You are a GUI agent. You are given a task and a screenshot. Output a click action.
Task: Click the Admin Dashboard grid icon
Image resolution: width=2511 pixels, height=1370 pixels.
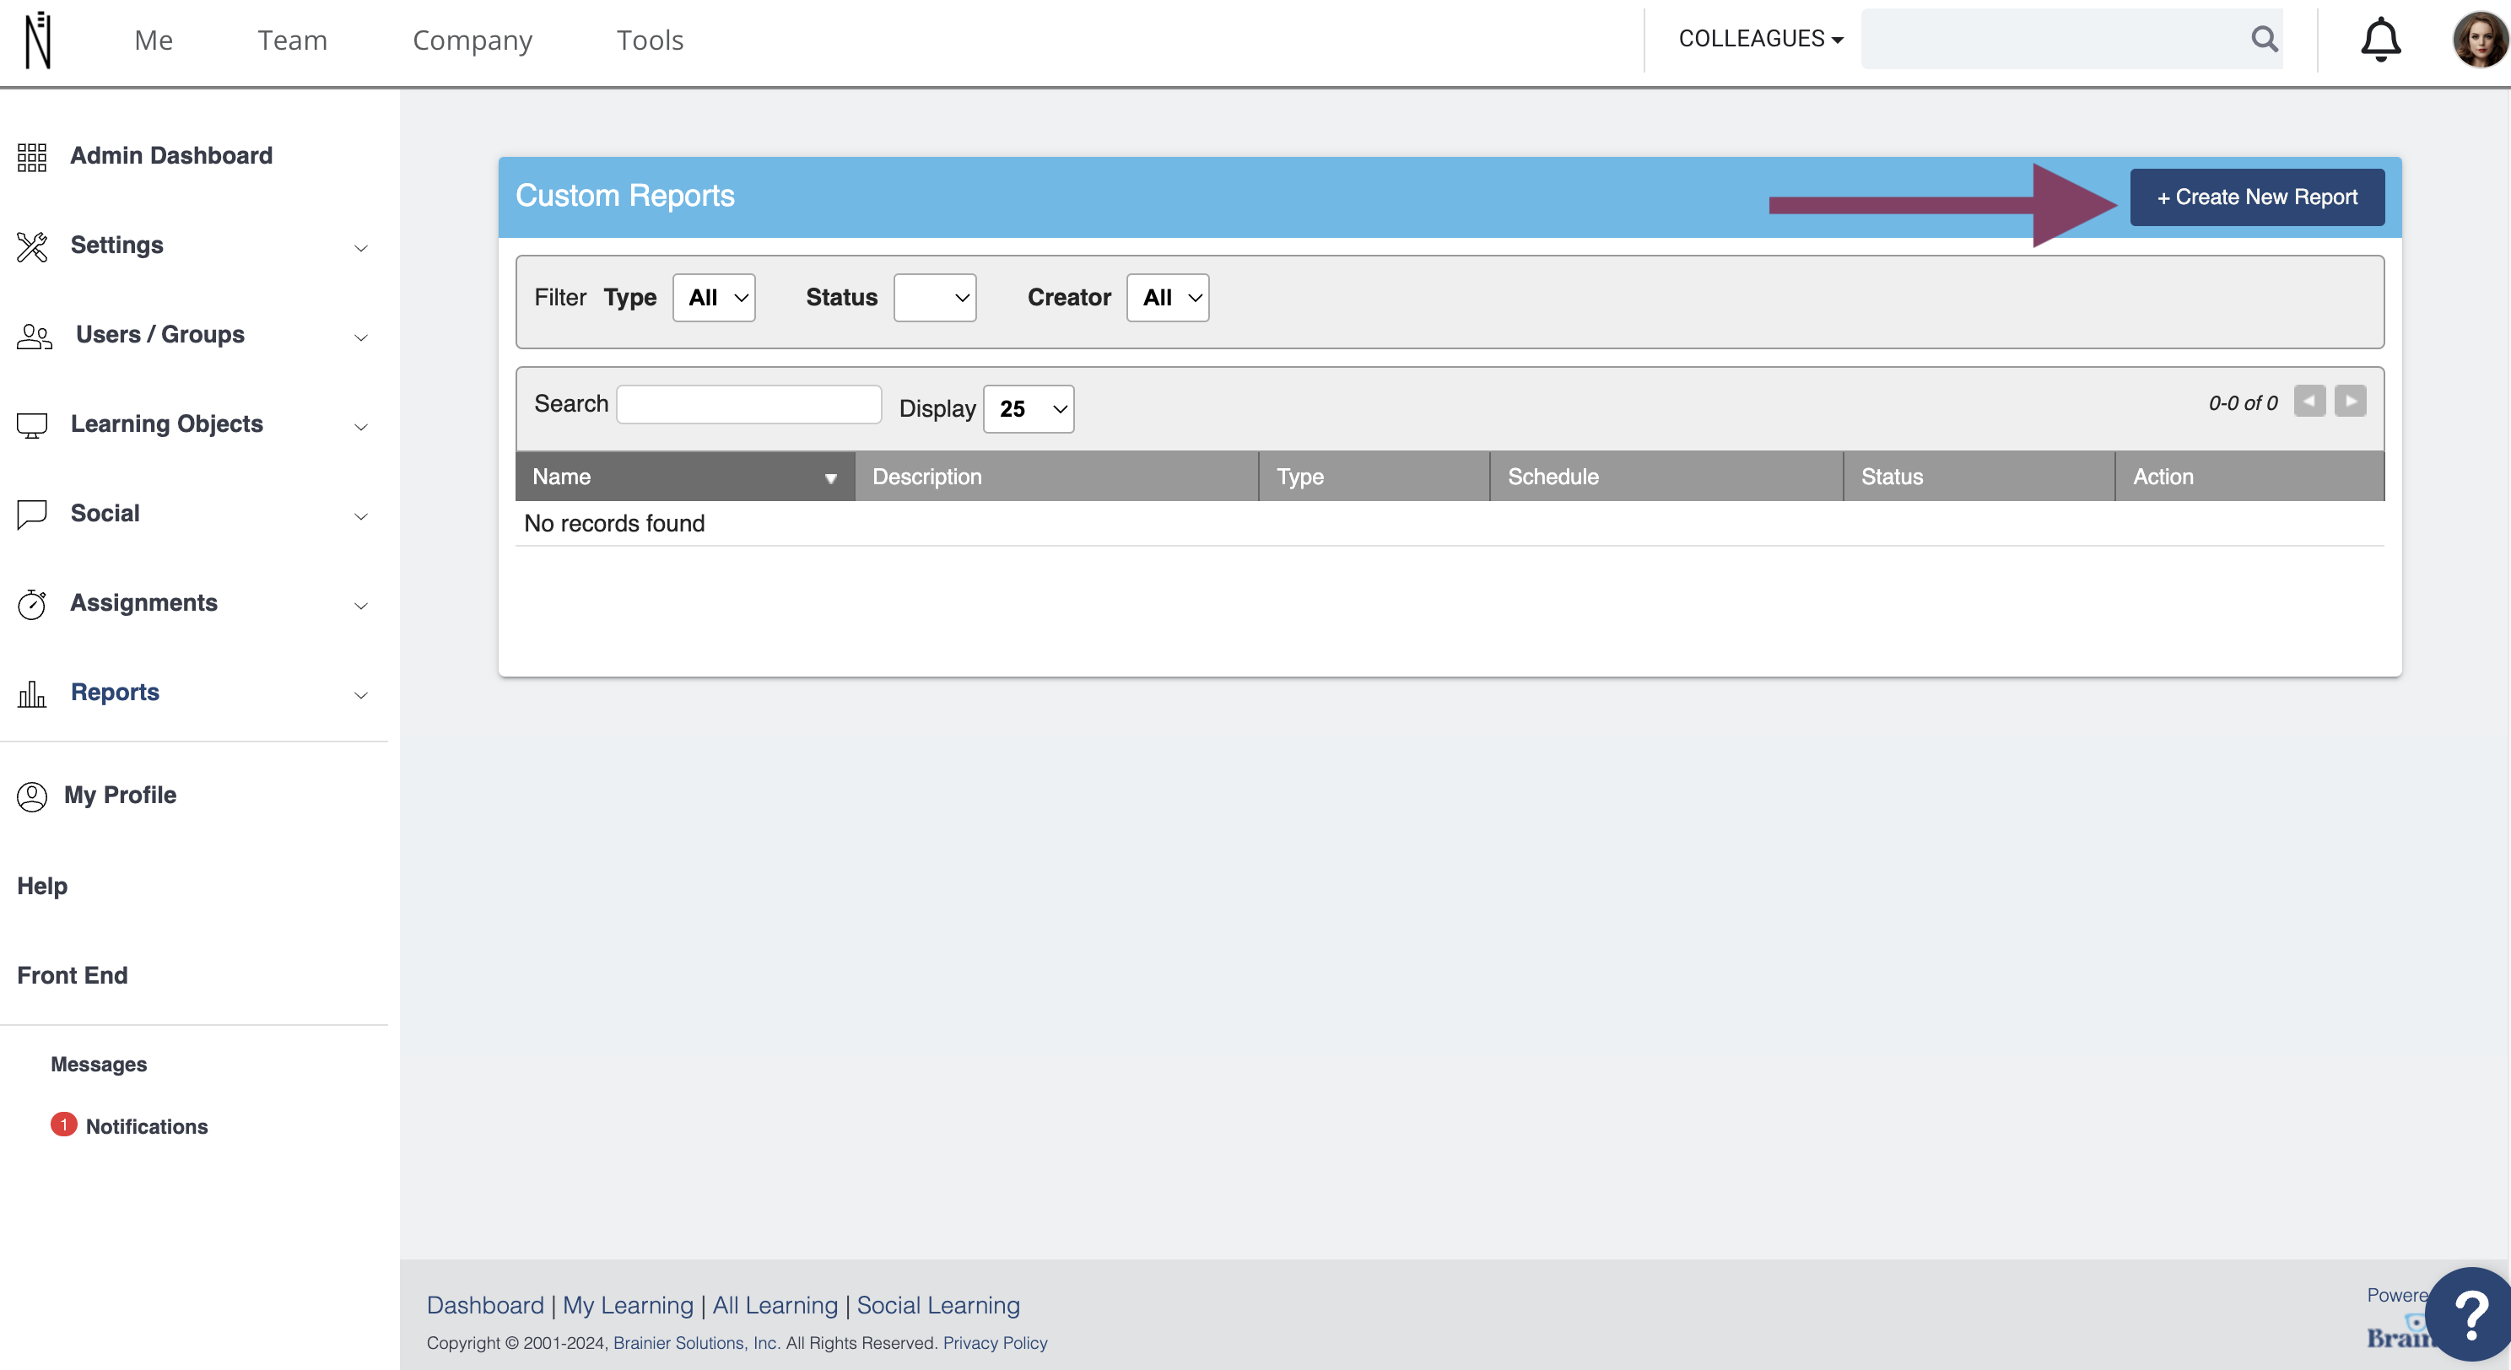click(32, 156)
